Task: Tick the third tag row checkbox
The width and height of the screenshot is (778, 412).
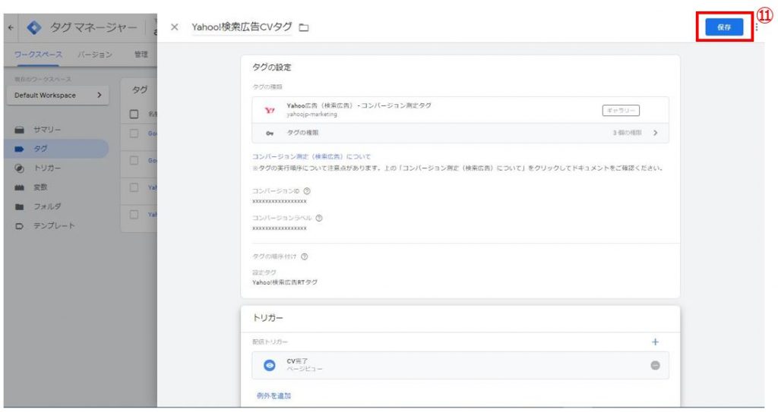Action: pyautogui.click(x=134, y=187)
